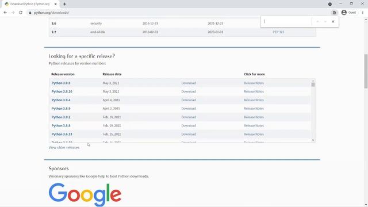The width and height of the screenshot is (368, 207).
Task: Click the 2.7 version cell
Action: click(53, 32)
